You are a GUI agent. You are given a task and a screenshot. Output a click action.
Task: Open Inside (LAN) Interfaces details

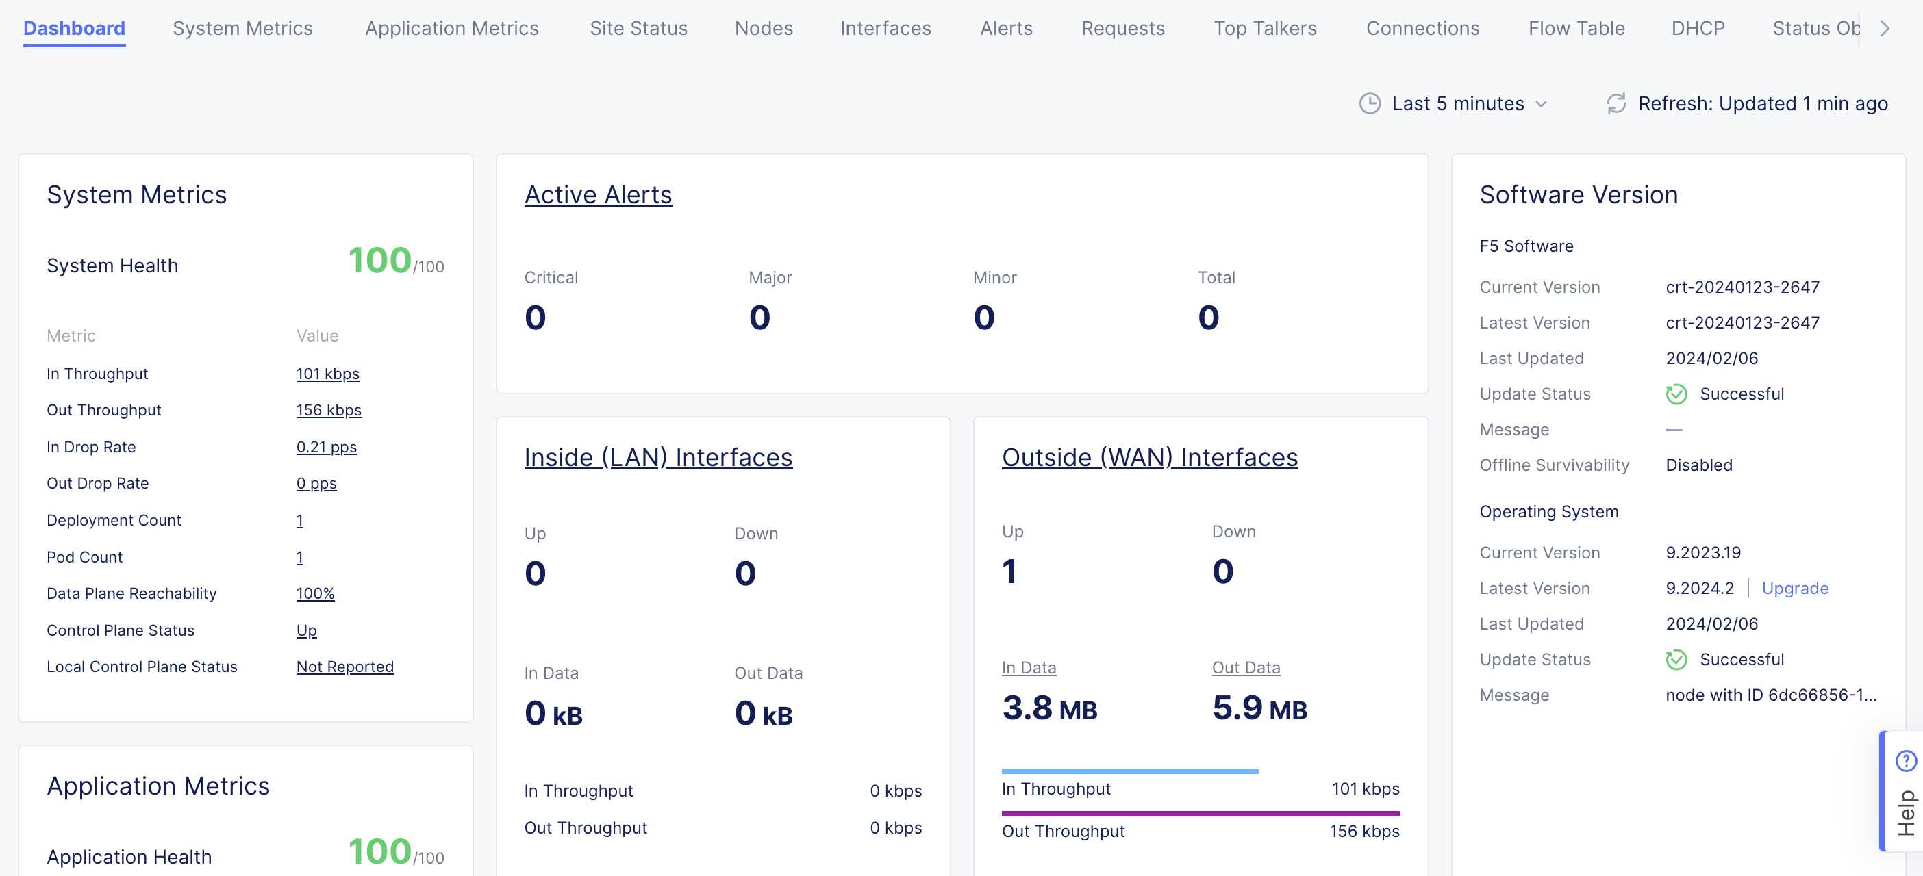coord(657,457)
